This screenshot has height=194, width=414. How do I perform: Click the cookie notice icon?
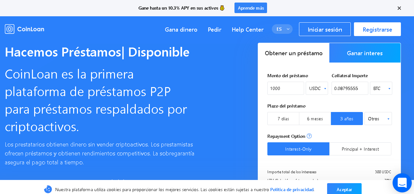click(x=48, y=189)
